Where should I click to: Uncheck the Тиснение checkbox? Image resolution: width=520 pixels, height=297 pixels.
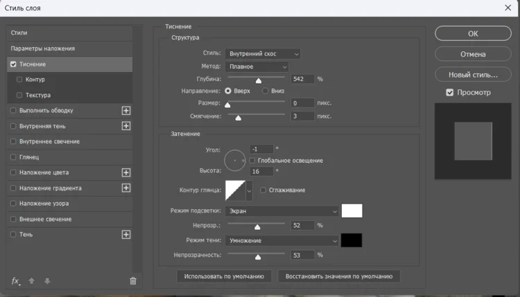(x=13, y=64)
